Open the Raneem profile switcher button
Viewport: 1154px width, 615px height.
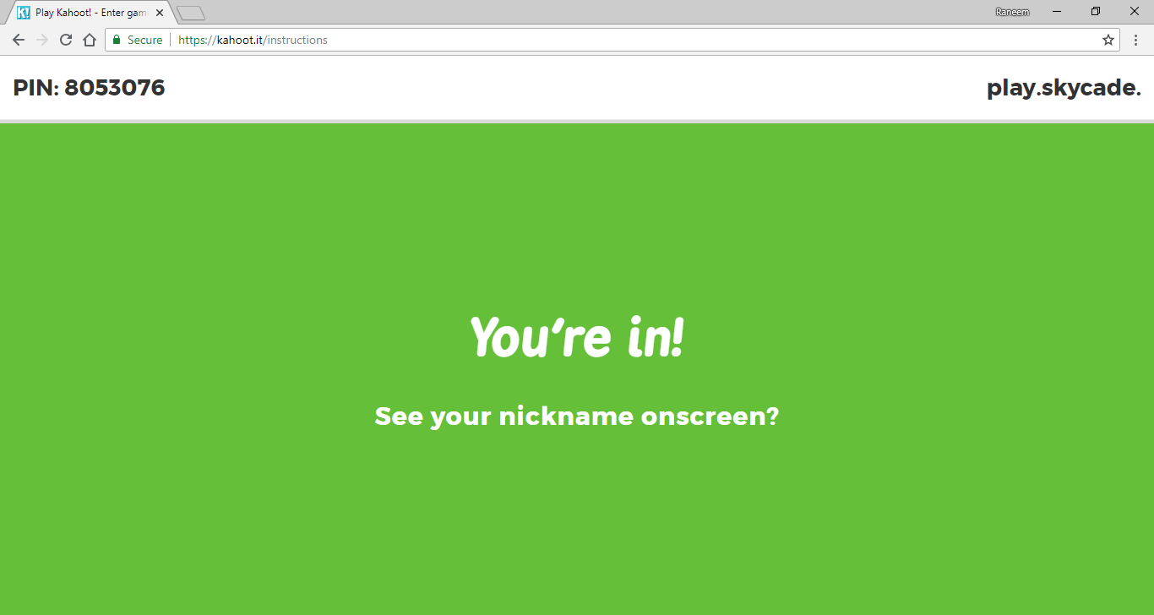click(1013, 12)
